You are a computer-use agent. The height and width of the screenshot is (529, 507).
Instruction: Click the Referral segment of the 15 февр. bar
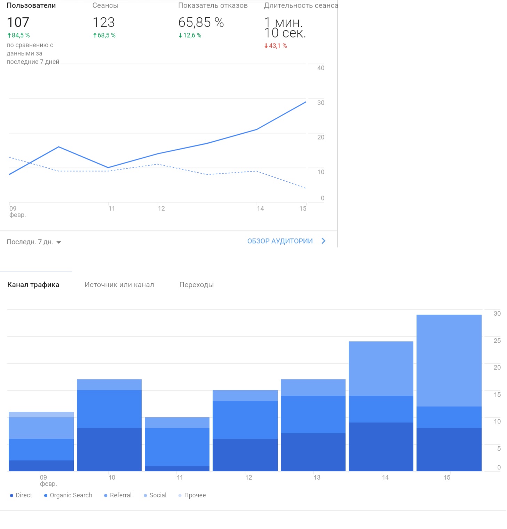(x=449, y=361)
